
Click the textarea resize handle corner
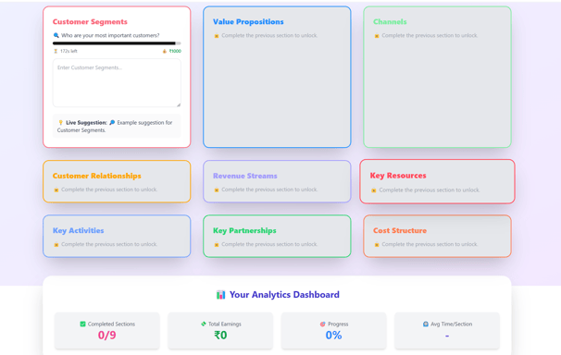[179, 104]
